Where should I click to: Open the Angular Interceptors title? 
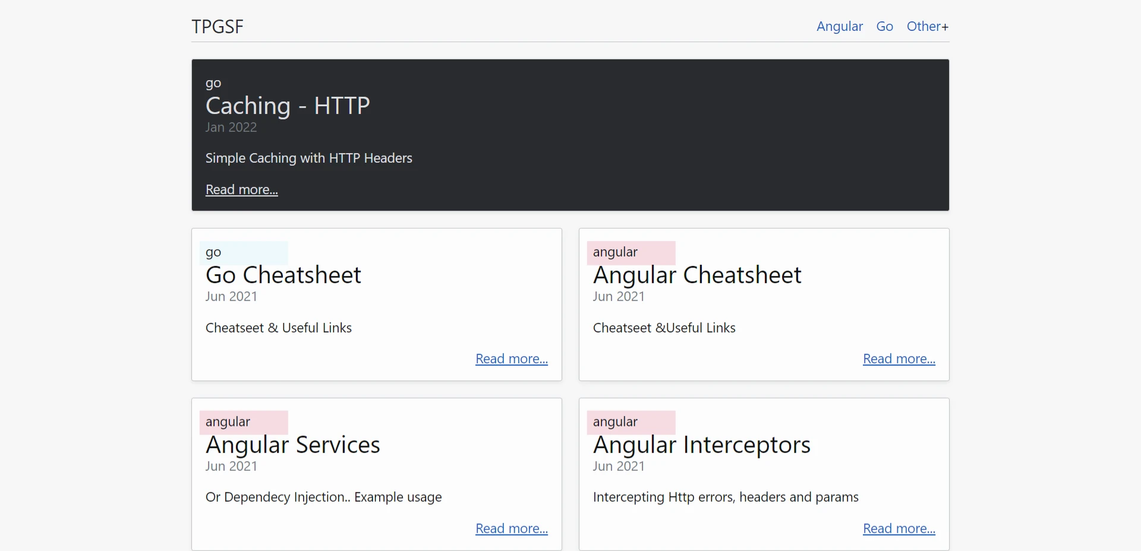(x=702, y=445)
